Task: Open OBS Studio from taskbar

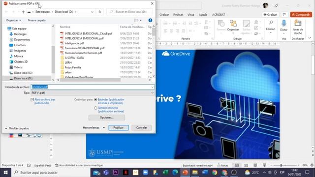Action: [x=234, y=173]
